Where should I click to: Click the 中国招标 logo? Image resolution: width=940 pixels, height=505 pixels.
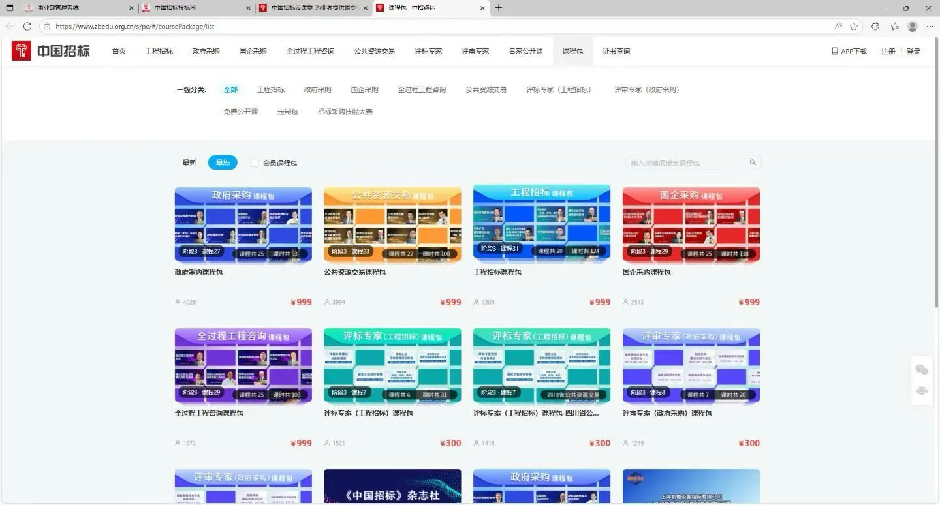[x=51, y=50]
